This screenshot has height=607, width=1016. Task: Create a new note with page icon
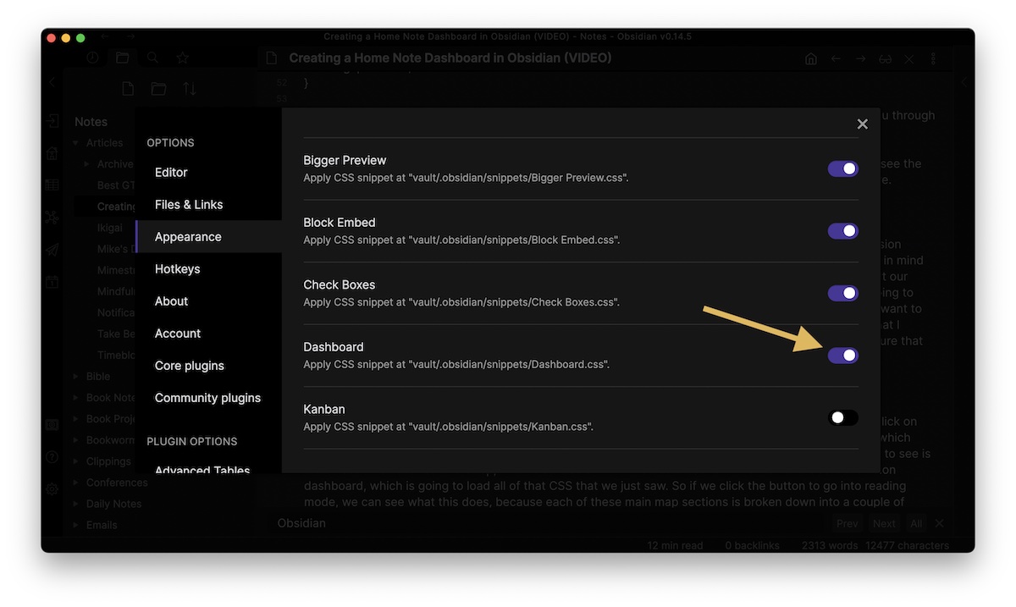[128, 89]
